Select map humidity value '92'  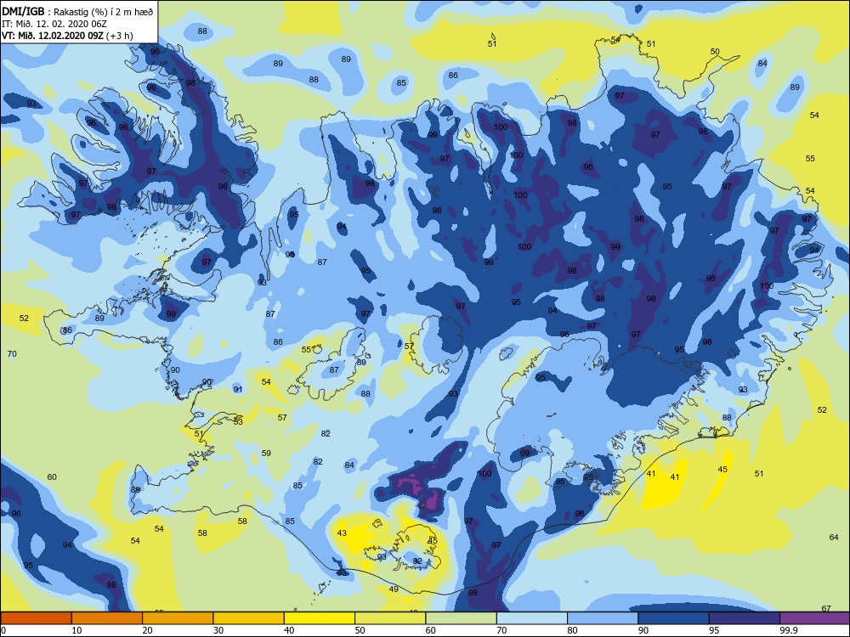click(417, 561)
